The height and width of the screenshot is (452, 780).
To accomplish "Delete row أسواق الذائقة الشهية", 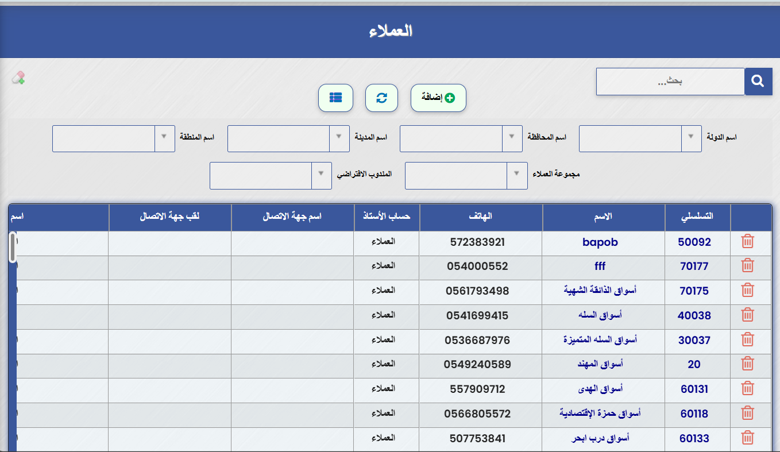I will tap(747, 290).
